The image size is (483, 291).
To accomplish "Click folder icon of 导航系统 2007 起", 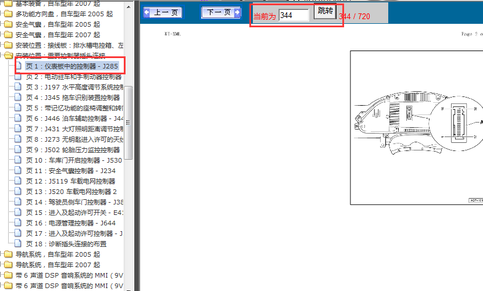I will [8, 265].
